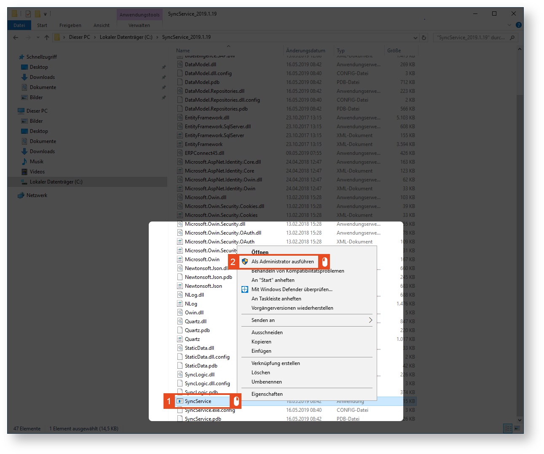Expand the ribbon with the chevron

pos(509,25)
